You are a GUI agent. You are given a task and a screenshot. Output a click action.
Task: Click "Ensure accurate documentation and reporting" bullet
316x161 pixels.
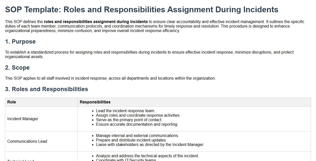(137, 124)
